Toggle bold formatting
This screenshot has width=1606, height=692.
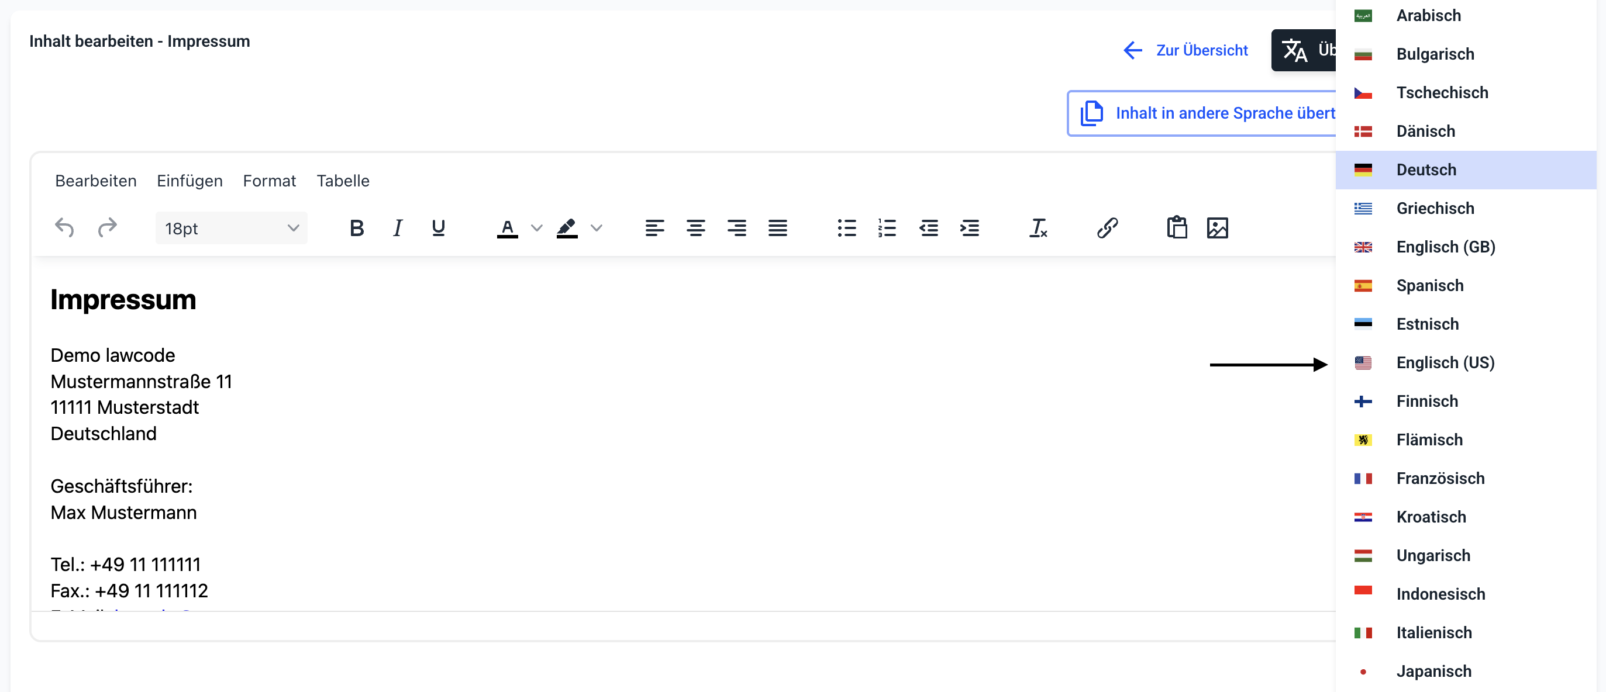pos(357,228)
